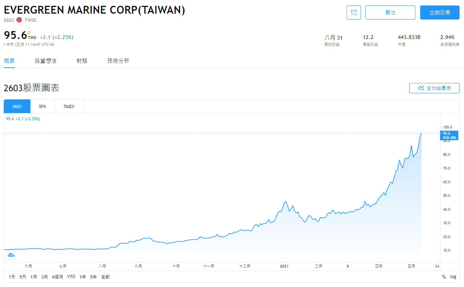Image resolution: width=464 pixels, height=287 pixels.
Task: Click the 443.833B market cap value
Action: (x=409, y=37)
